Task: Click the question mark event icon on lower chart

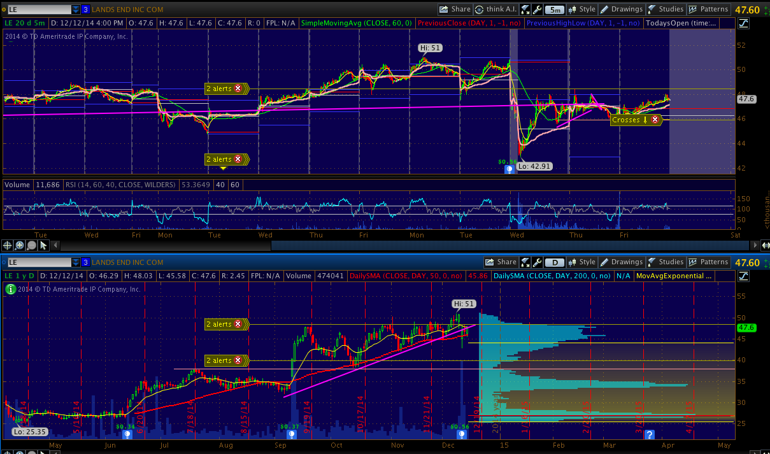Action: tap(650, 434)
